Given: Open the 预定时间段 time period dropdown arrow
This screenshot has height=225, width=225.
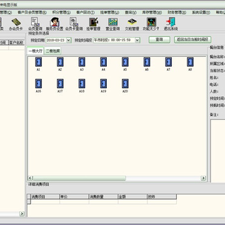Looking at the screenshot, I should (x=137, y=40).
